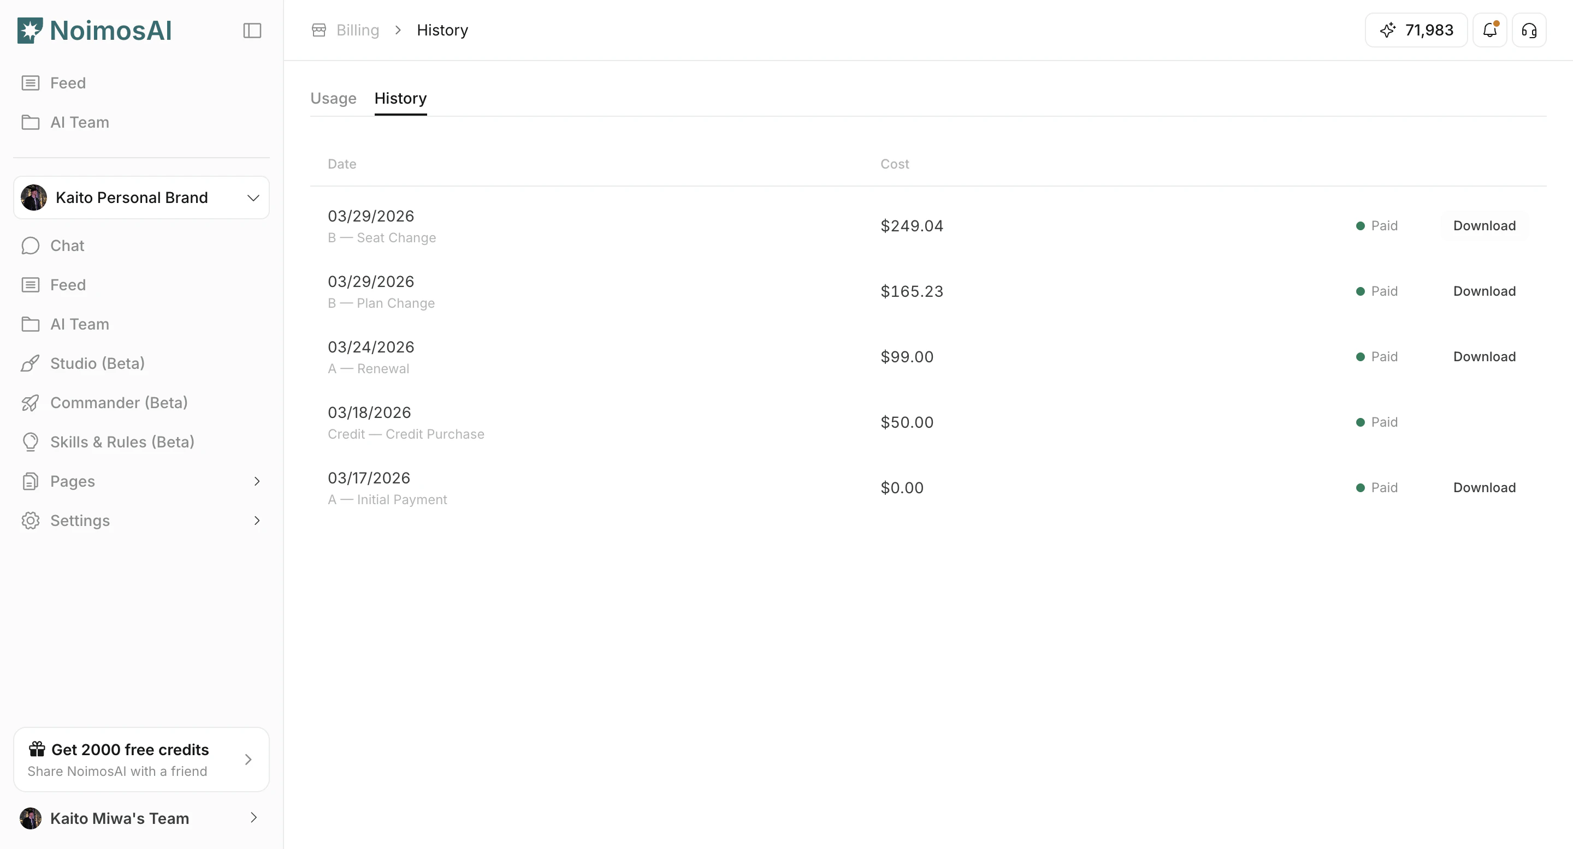
Task: Collapse the sidebar with the panel toggle icon
Action: coord(252,30)
